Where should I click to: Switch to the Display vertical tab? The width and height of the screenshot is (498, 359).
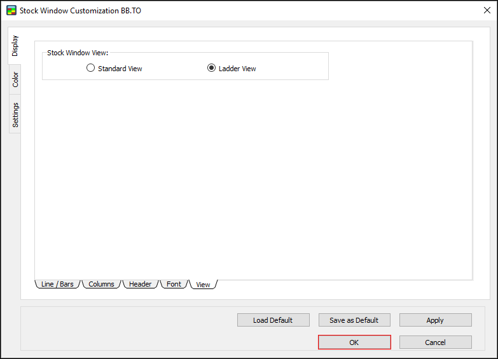(15, 46)
